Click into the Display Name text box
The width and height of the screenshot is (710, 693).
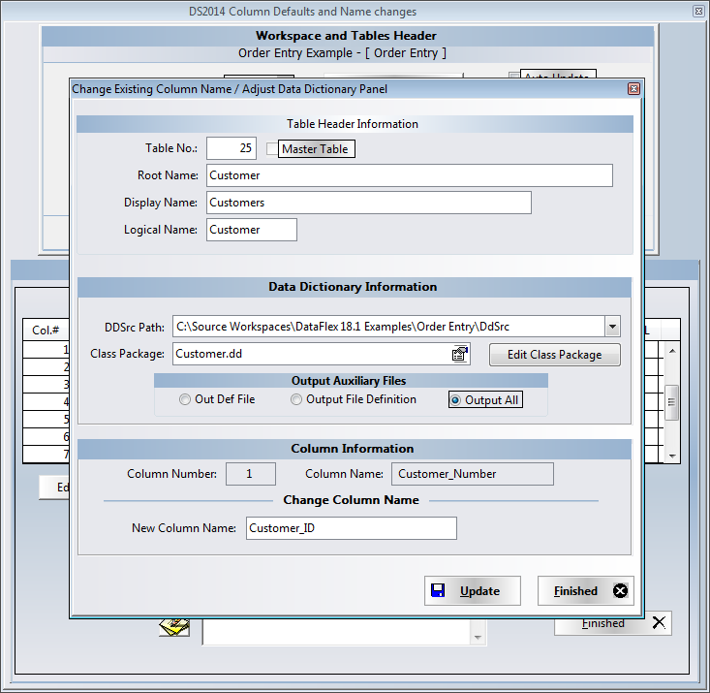point(368,203)
